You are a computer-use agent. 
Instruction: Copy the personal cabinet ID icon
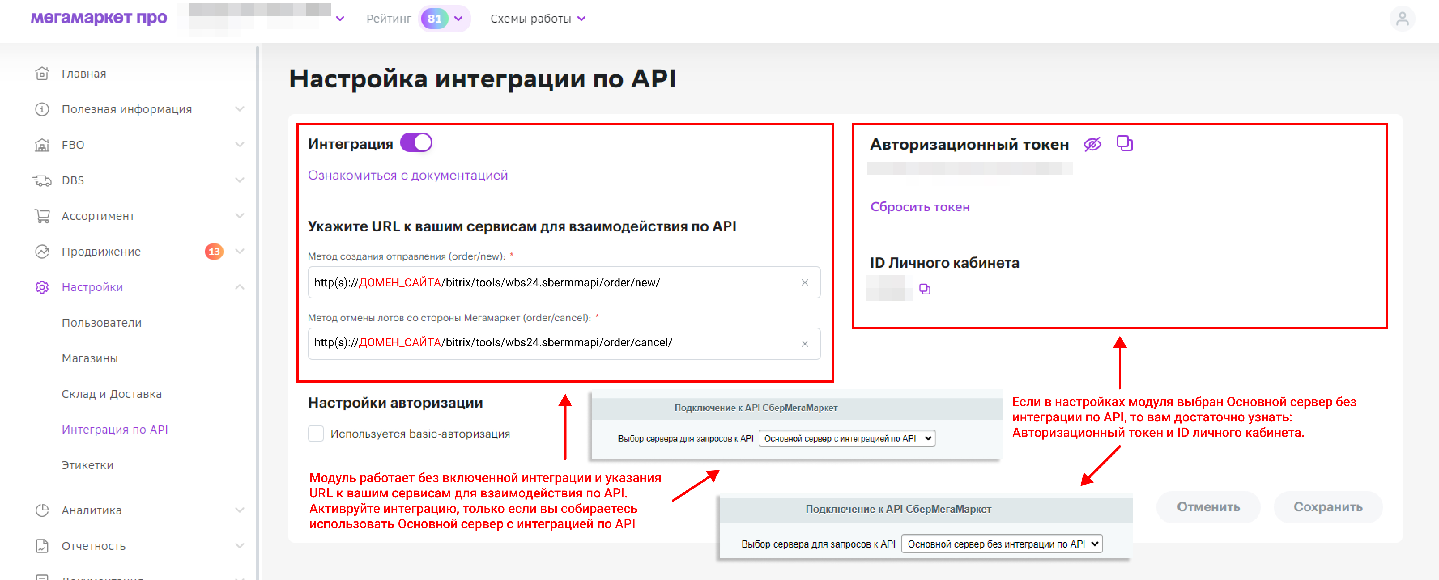pos(925,289)
